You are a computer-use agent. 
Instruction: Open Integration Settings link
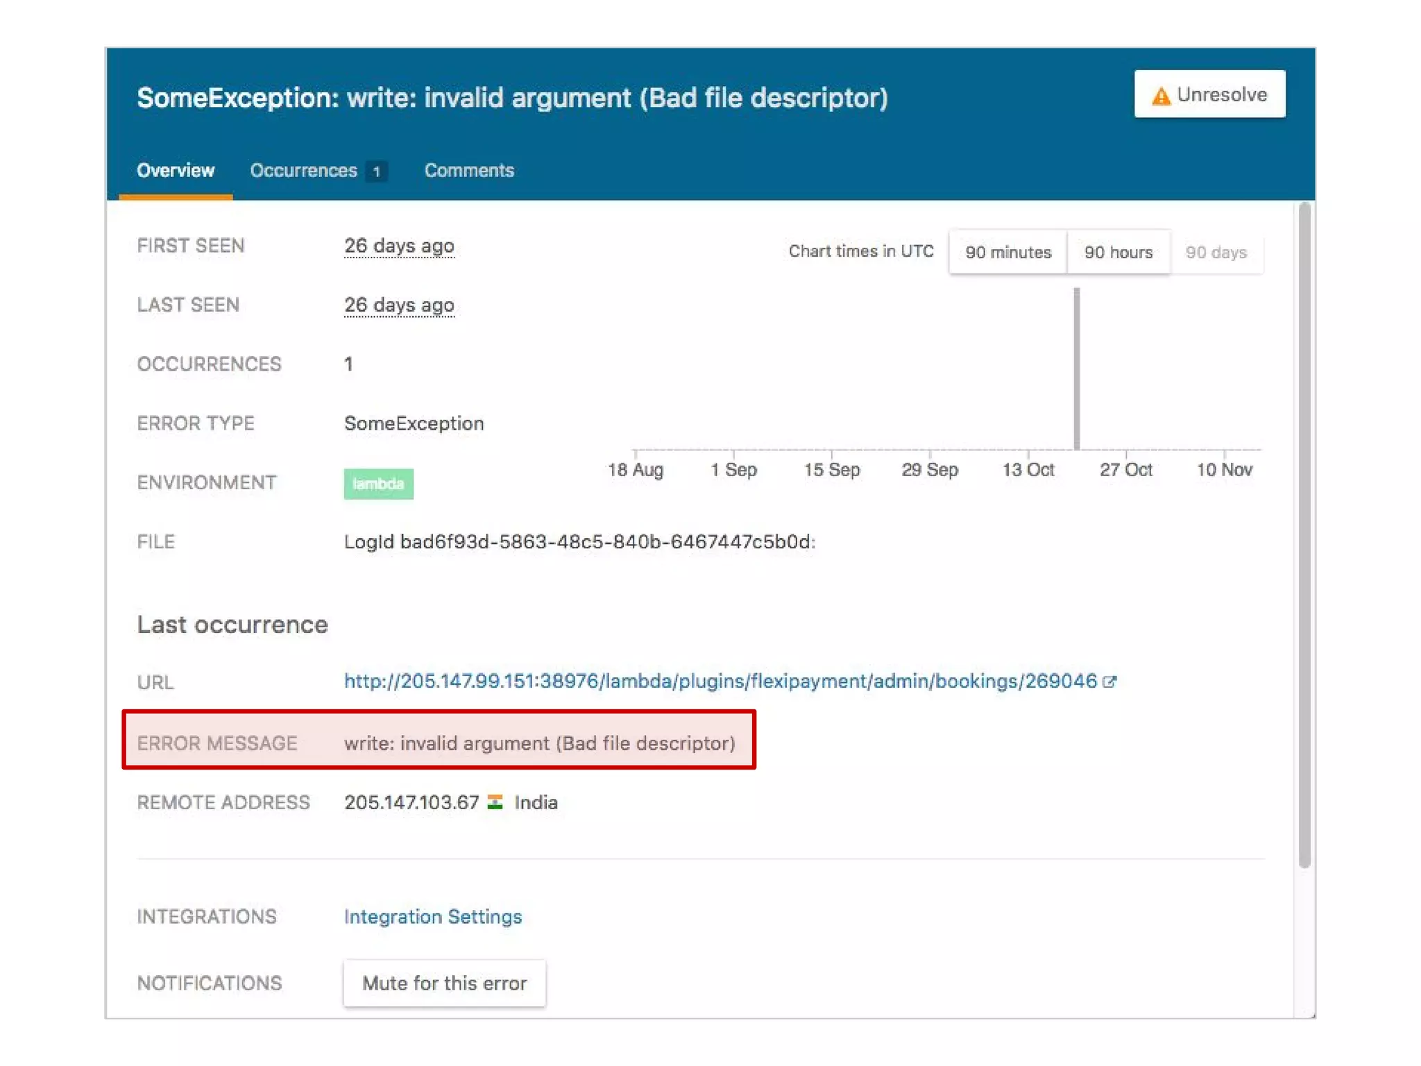pyautogui.click(x=432, y=916)
